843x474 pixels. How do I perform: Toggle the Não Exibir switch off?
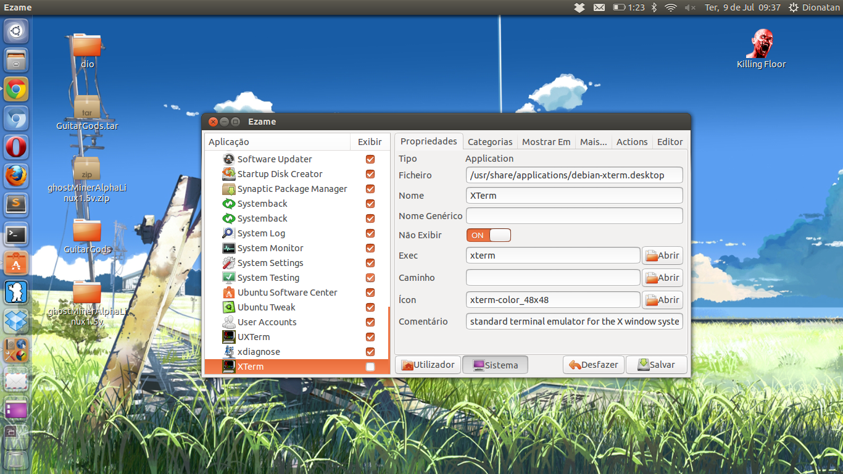[x=488, y=235]
